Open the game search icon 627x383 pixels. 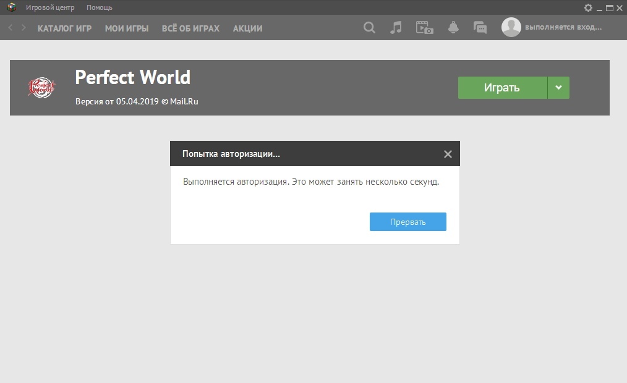click(x=369, y=28)
